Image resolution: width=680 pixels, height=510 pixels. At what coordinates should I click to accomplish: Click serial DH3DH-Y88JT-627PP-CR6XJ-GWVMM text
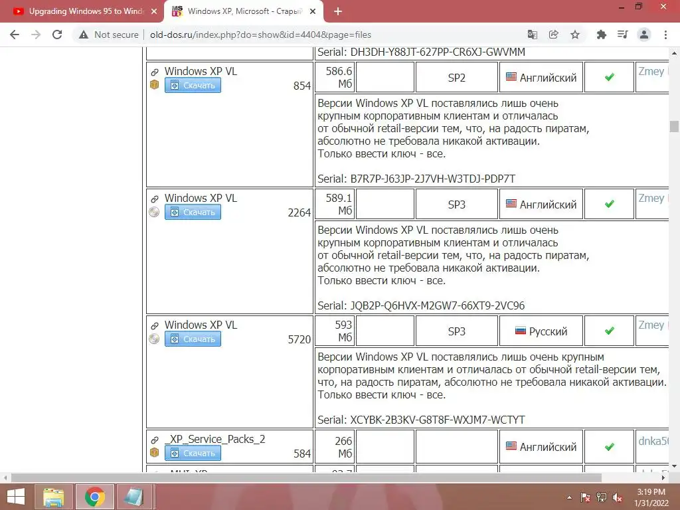point(438,52)
